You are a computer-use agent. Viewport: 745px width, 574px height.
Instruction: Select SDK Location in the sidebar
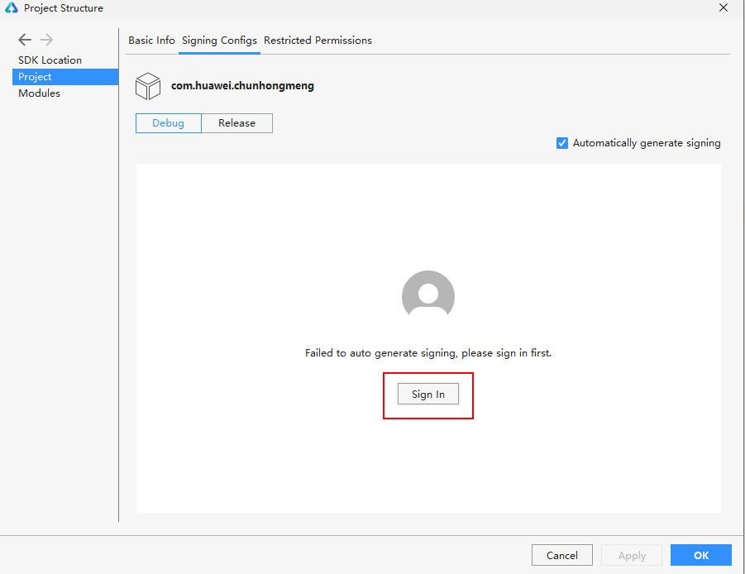65,60
